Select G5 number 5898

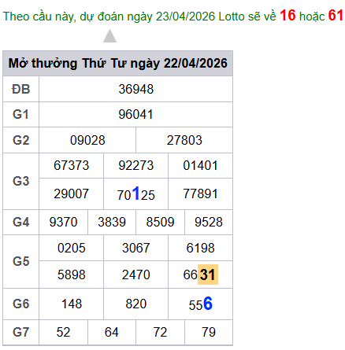[x=72, y=274]
